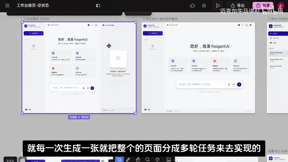
Task: Toggle the sidebar panel icon in top bar
Action: coord(98,6)
